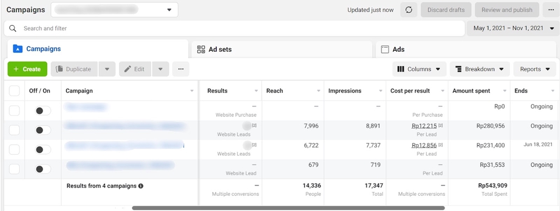This screenshot has height=211, width=560.
Task: Click the 14,336 total reach value
Action: [311, 185]
